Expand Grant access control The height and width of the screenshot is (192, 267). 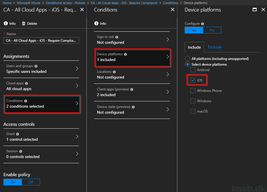[x=41, y=137]
